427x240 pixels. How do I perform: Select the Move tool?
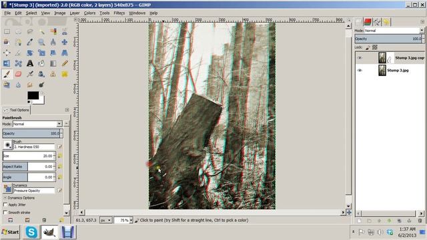click(x=65, y=42)
